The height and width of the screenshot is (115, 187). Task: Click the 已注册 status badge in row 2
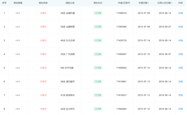click(98, 27)
